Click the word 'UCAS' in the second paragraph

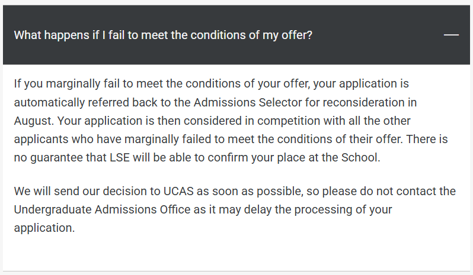pyautogui.click(x=178, y=192)
